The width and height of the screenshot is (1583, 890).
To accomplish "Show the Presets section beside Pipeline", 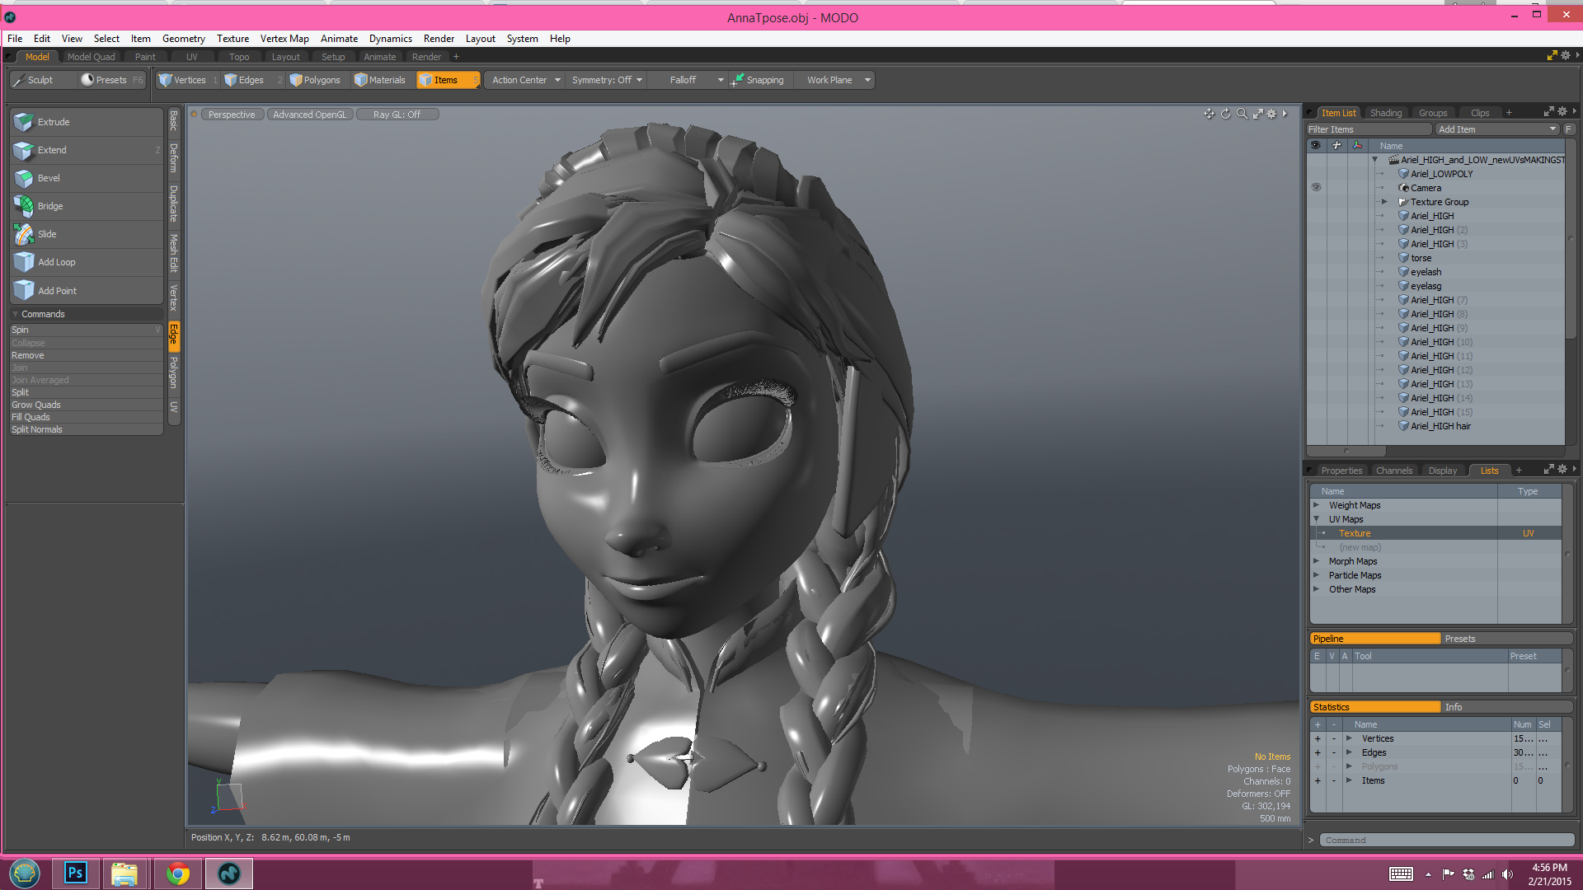I will [1507, 639].
